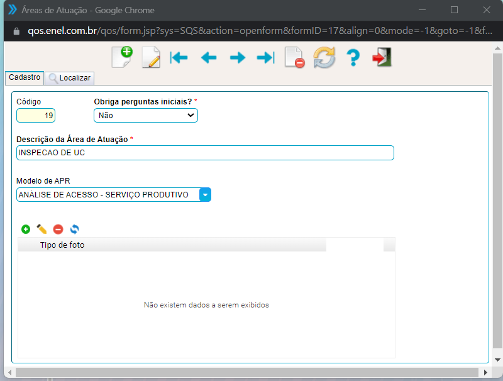Click the new record icon

click(122, 57)
